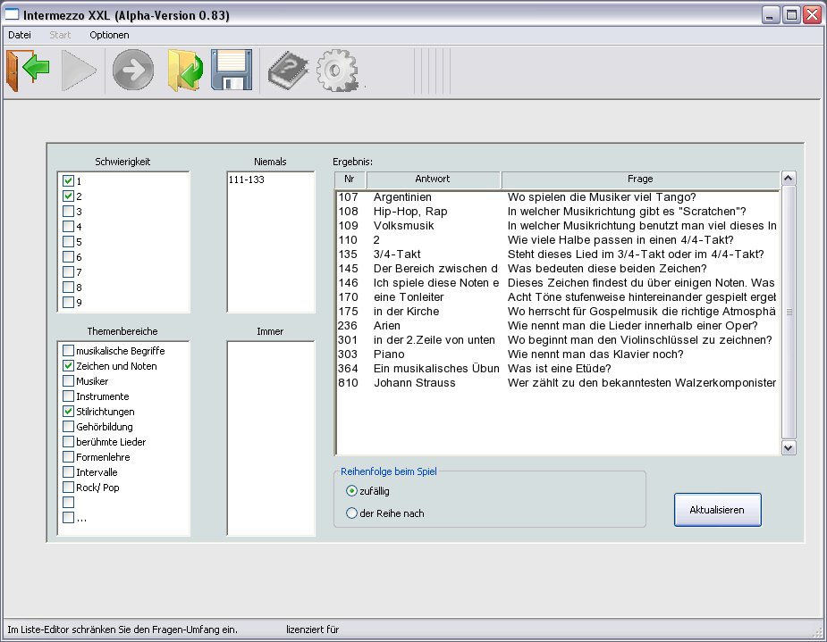Uncheck the Stilrichtungen topic
The image size is (827, 642).
point(68,412)
